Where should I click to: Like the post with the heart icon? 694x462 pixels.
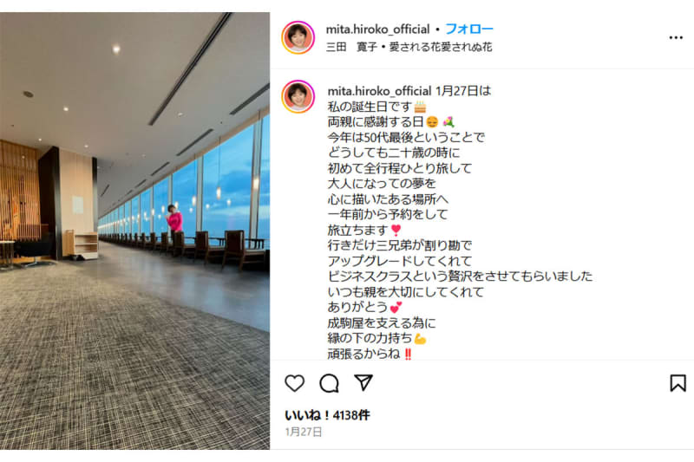click(294, 383)
